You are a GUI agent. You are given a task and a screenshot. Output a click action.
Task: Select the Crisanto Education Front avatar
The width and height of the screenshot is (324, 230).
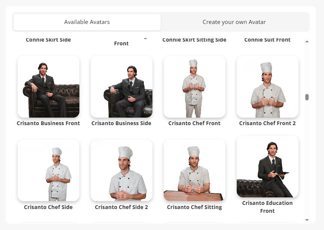pyautogui.click(x=267, y=166)
